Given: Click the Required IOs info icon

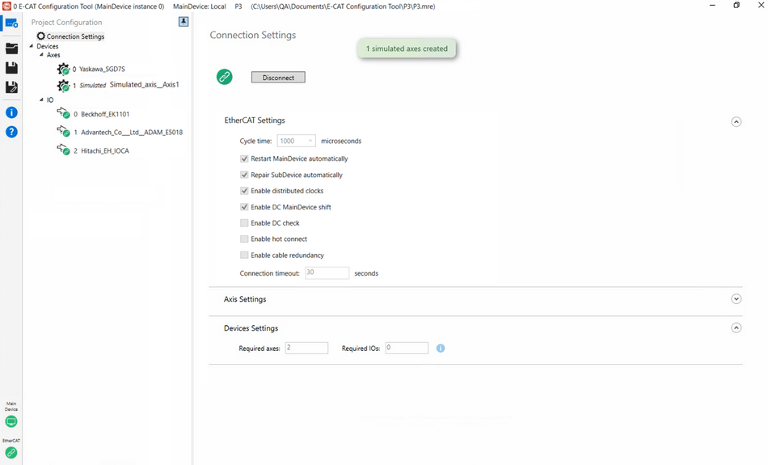Looking at the screenshot, I should tap(441, 349).
